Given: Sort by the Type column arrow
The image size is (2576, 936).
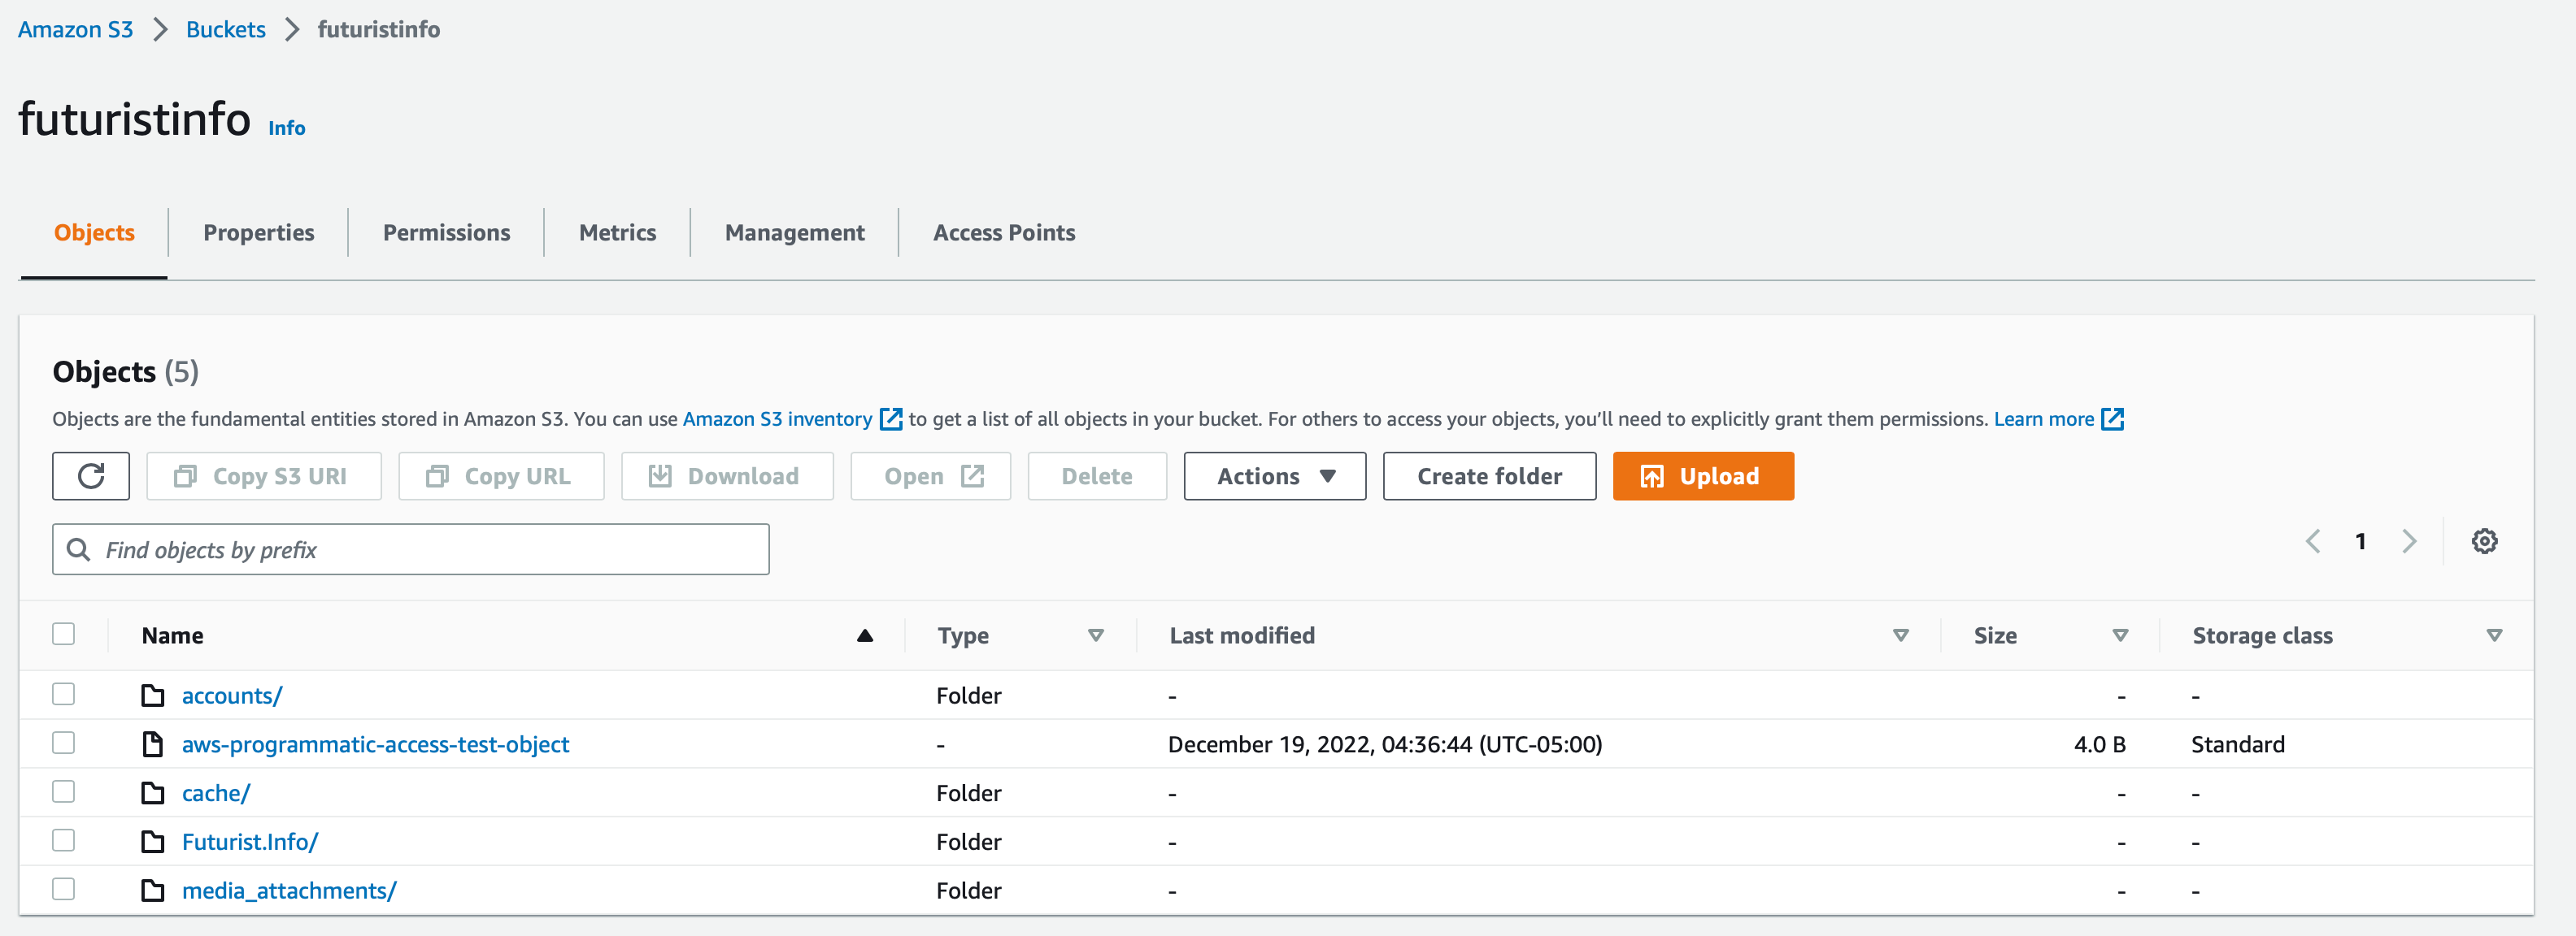Looking at the screenshot, I should coord(1096,635).
